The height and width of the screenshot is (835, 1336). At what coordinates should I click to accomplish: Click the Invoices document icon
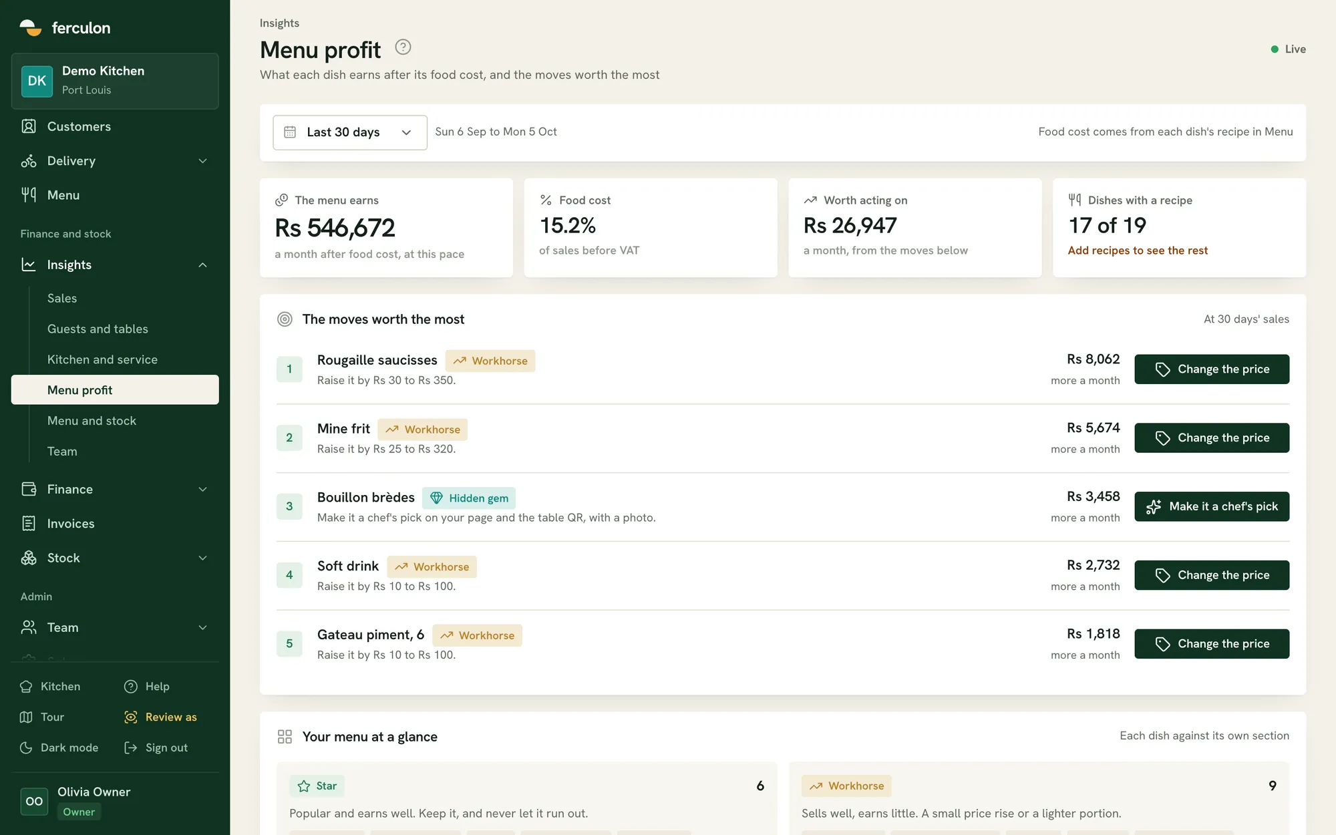[x=29, y=524]
